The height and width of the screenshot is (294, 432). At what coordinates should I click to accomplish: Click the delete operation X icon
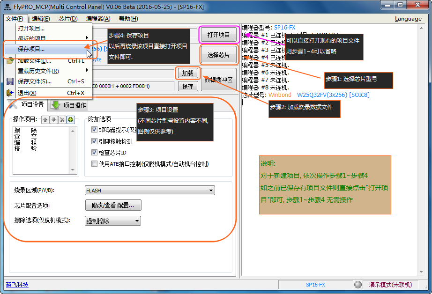tap(62, 120)
